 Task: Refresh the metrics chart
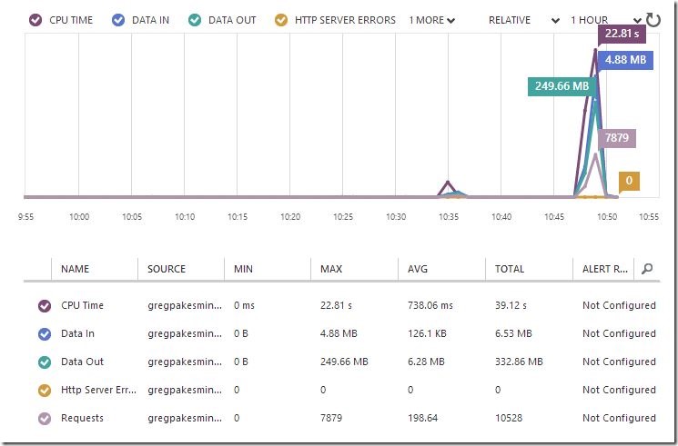click(x=653, y=20)
